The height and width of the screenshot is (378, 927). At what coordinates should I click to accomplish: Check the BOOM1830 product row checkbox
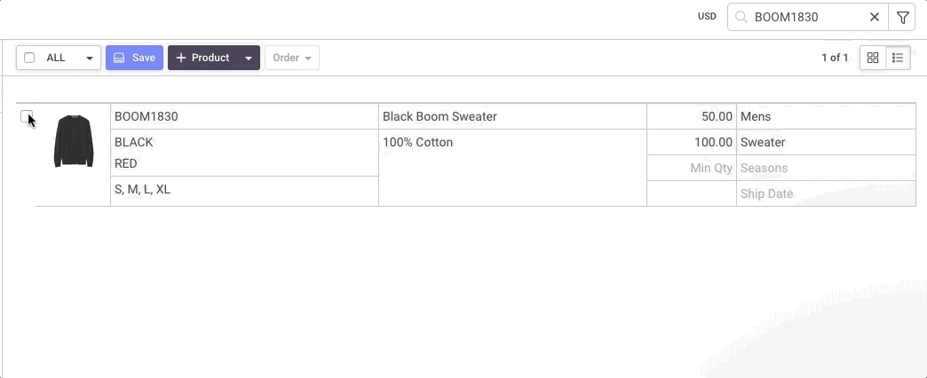coord(26,116)
